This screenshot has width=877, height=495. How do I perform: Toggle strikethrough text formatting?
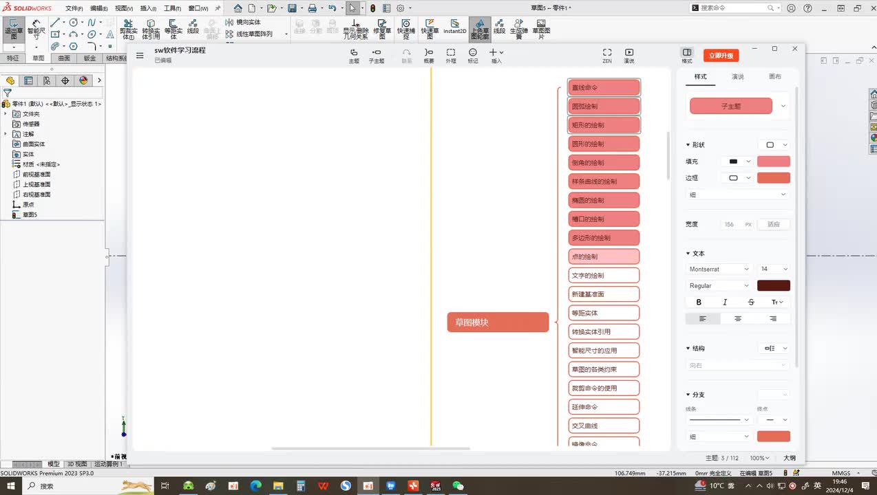(x=751, y=302)
